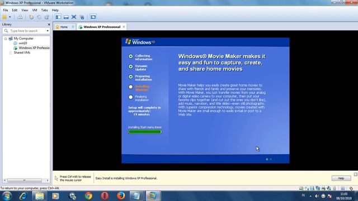Viewport: 358px width, 201px height.
Task: Switch to the Home tab
Action: (x=64, y=27)
